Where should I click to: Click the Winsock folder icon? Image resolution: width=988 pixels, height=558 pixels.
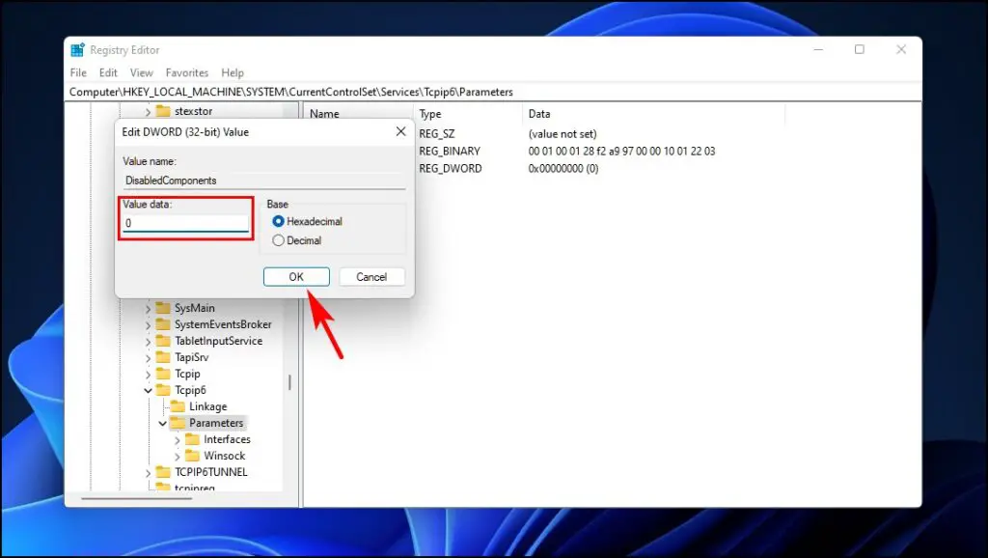[x=192, y=456]
